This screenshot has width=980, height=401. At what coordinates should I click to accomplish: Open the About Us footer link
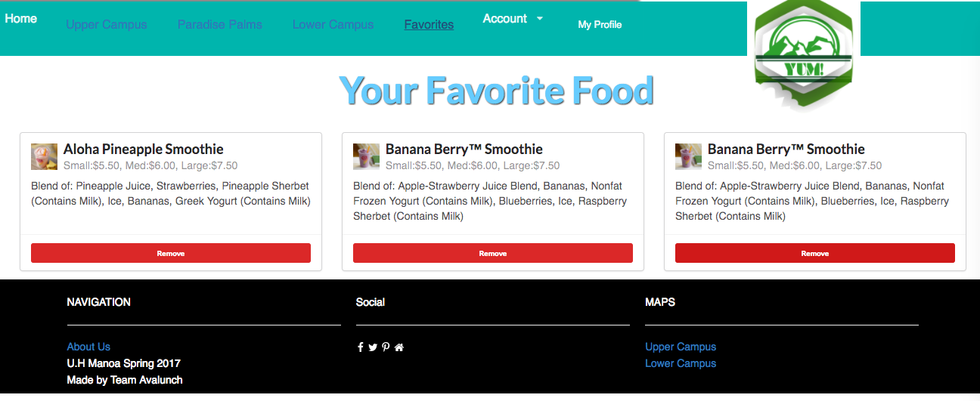coord(88,347)
